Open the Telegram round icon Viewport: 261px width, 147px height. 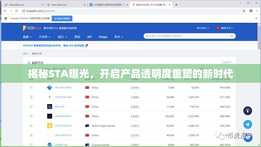(x=247, y=124)
